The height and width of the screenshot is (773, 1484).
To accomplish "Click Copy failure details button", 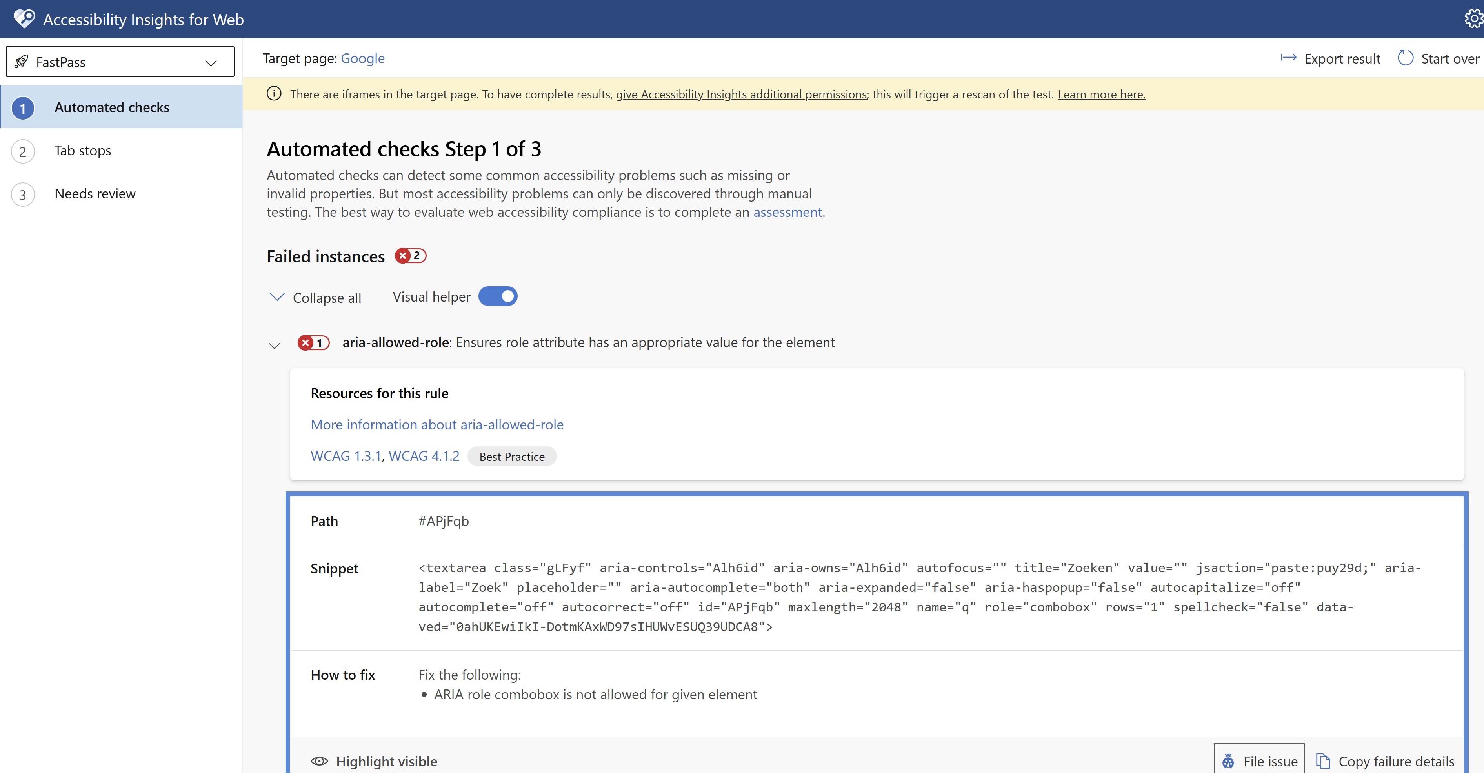I will point(1385,762).
